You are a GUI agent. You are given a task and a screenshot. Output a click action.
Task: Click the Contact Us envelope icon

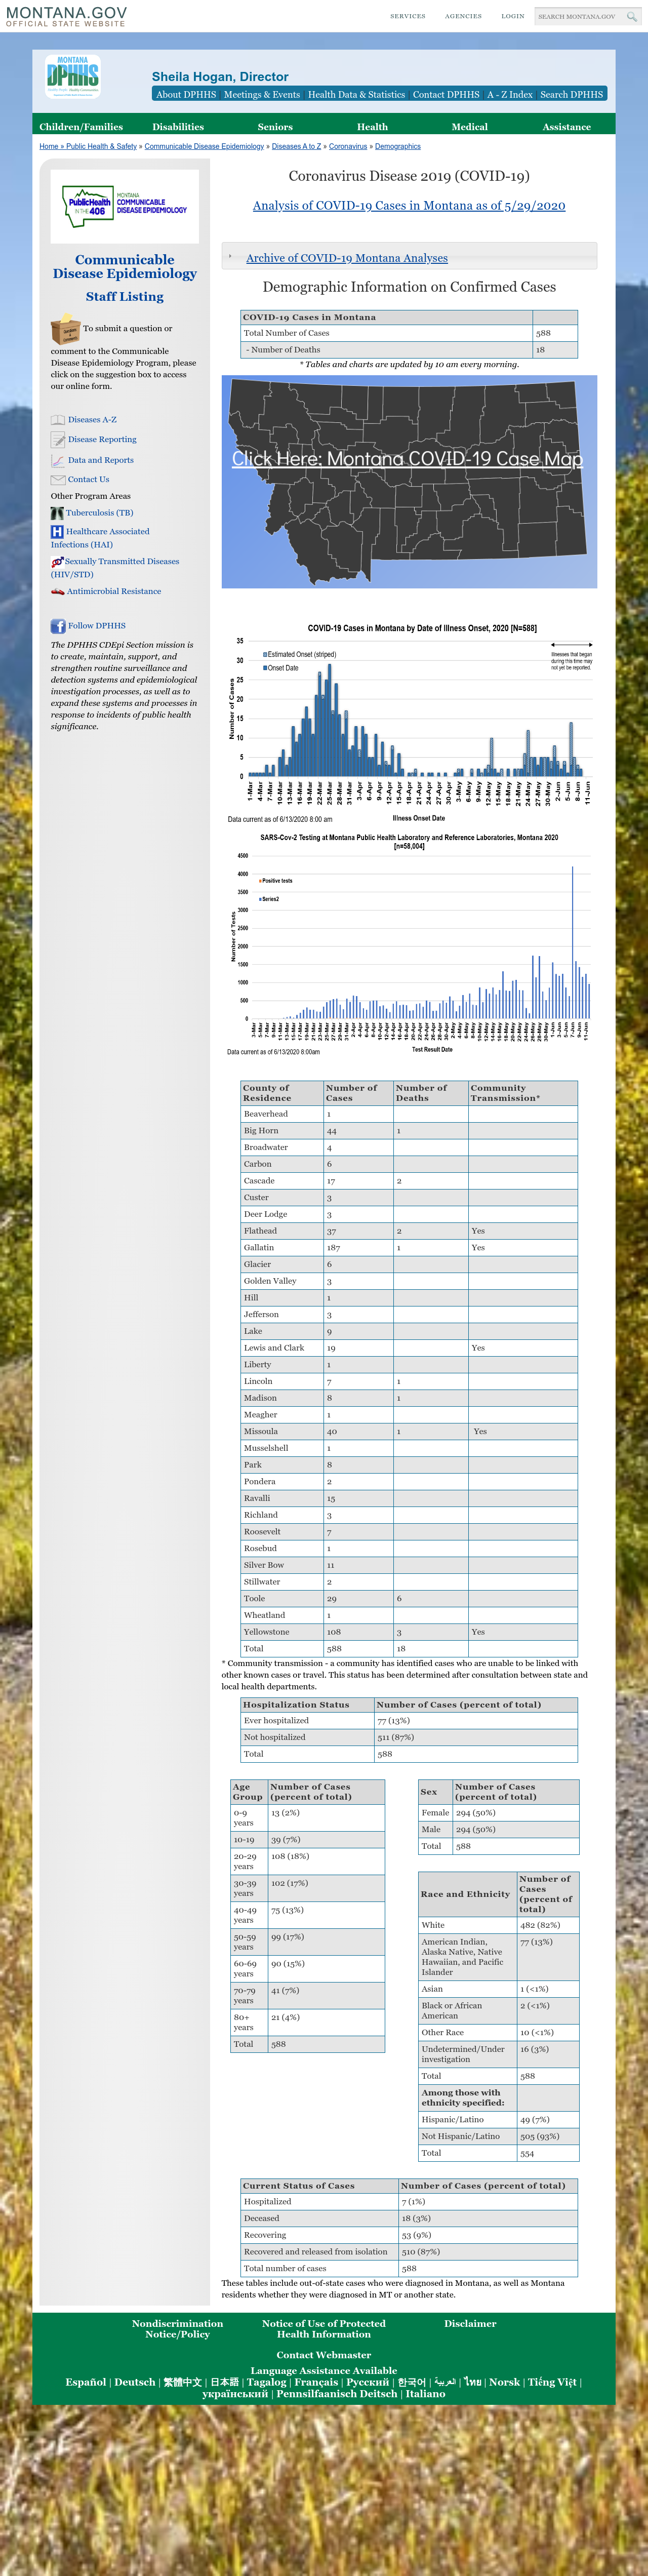click(58, 480)
